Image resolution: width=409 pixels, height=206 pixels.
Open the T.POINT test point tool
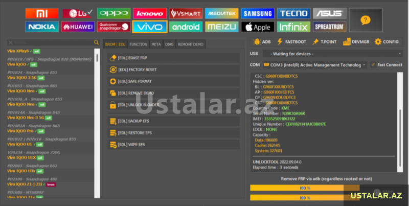[x=325, y=42]
